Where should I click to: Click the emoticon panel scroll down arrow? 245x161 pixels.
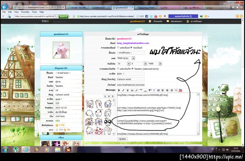pos(114,134)
